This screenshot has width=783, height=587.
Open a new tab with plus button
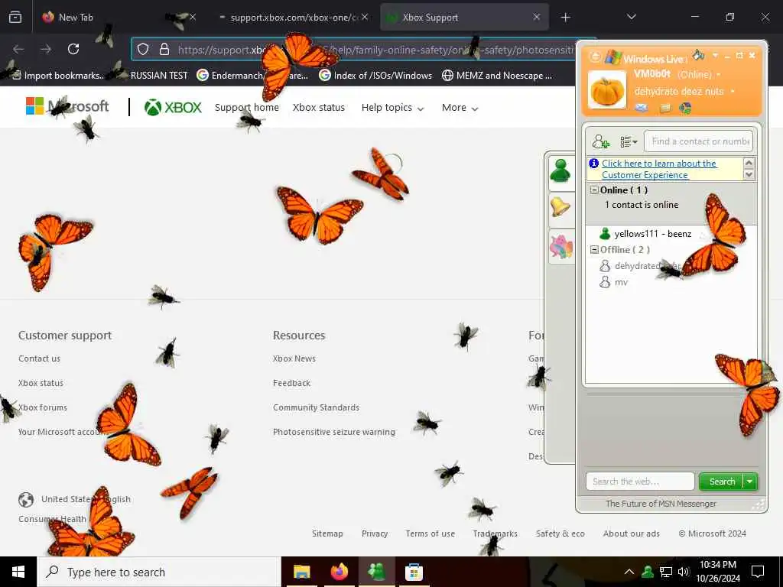pos(565,18)
